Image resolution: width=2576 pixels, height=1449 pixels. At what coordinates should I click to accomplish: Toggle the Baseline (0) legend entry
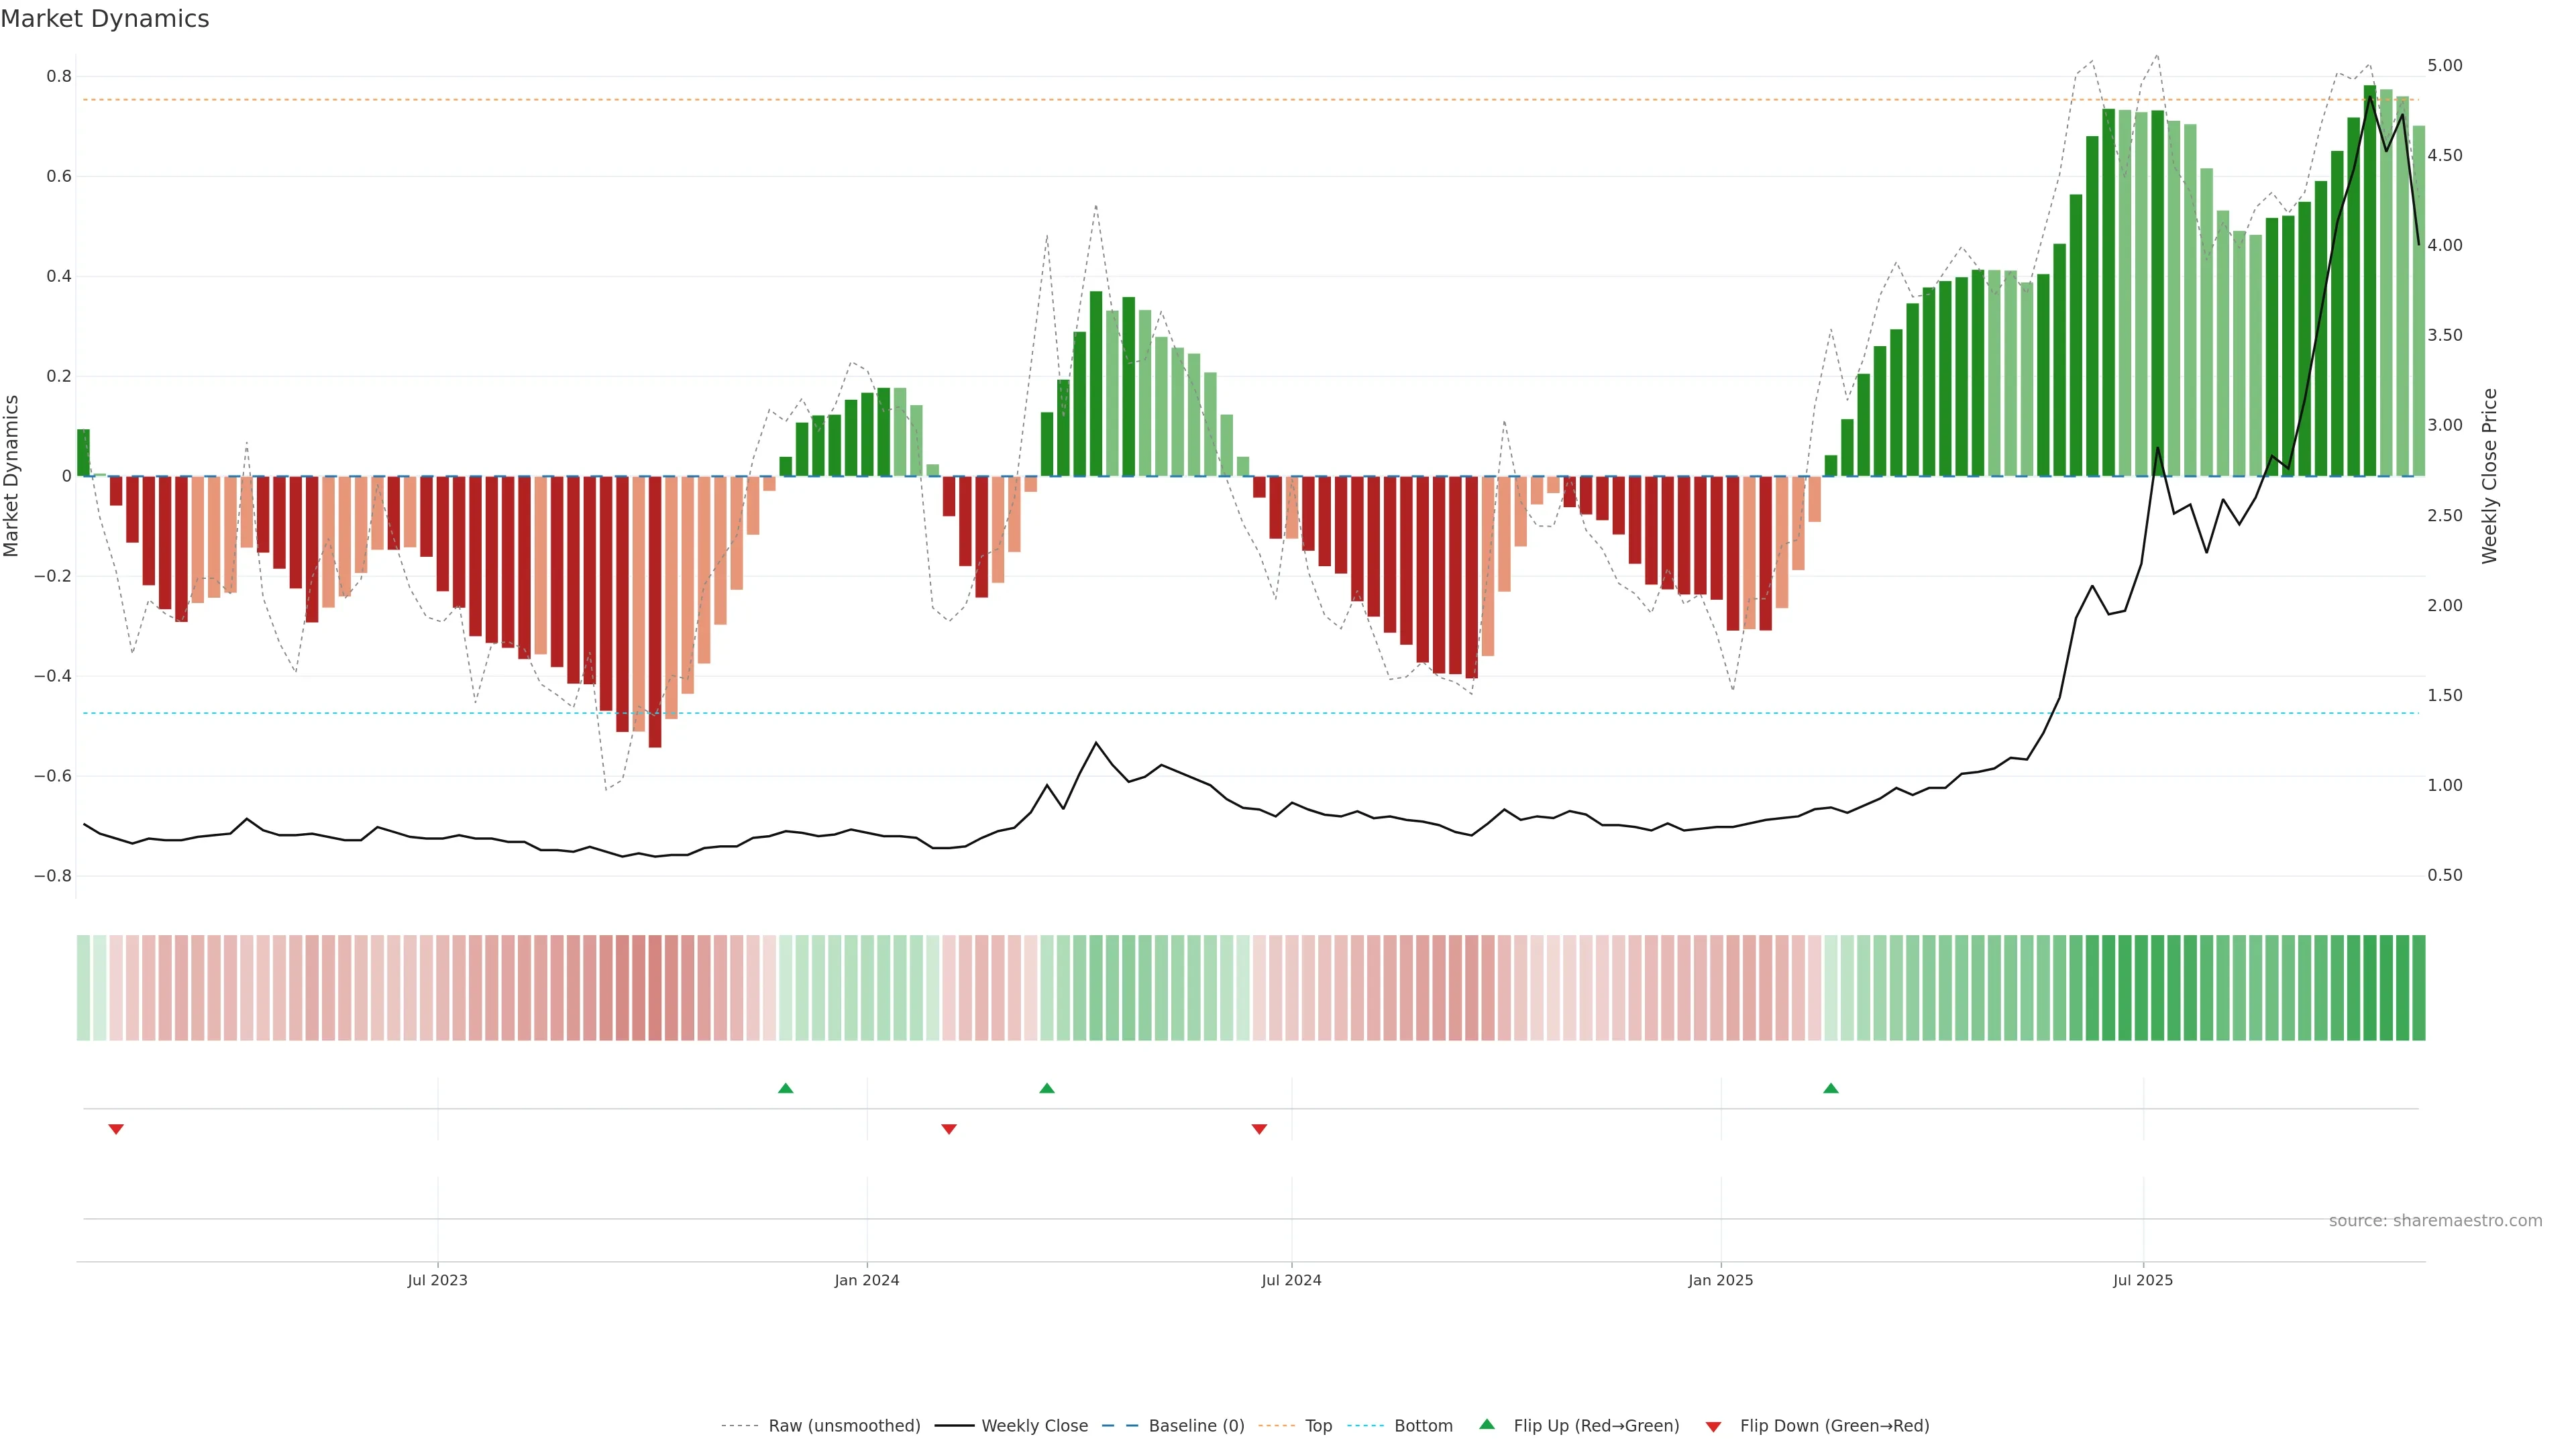1196,1426
